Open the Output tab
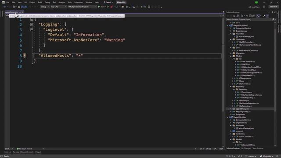This screenshot has height=158, width=281. [38, 152]
